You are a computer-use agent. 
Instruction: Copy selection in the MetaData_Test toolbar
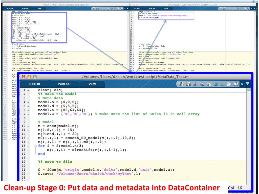tap(202, 84)
